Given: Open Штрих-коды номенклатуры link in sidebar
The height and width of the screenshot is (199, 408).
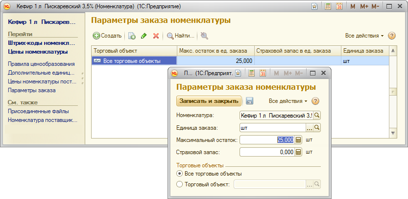Looking at the screenshot, I should [x=41, y=43].
